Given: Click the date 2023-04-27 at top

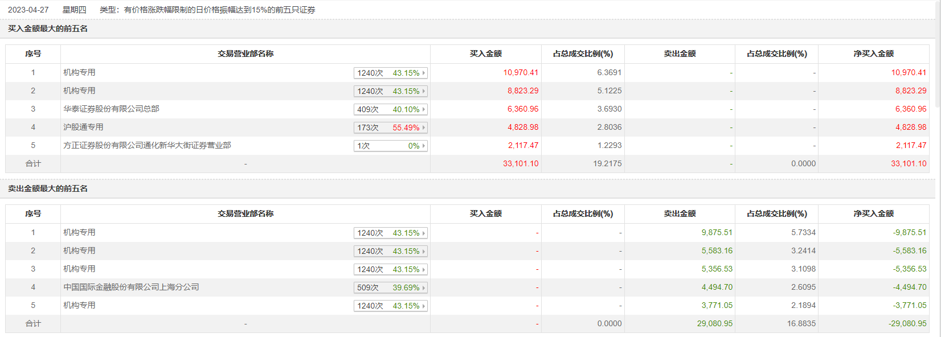Looking at the screenshot, I should pyautogui.click(x=28, y=10).
